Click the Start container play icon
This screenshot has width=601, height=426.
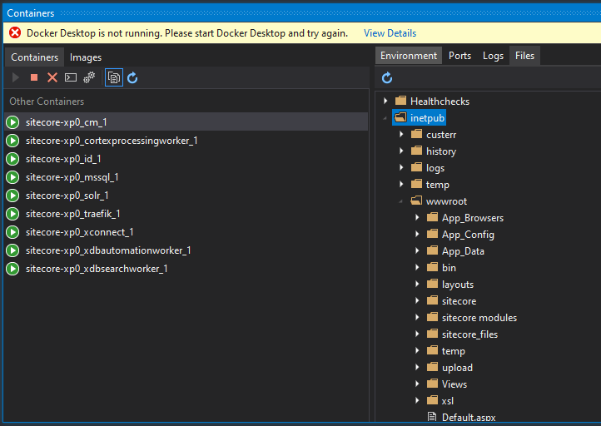click(15, 77)
